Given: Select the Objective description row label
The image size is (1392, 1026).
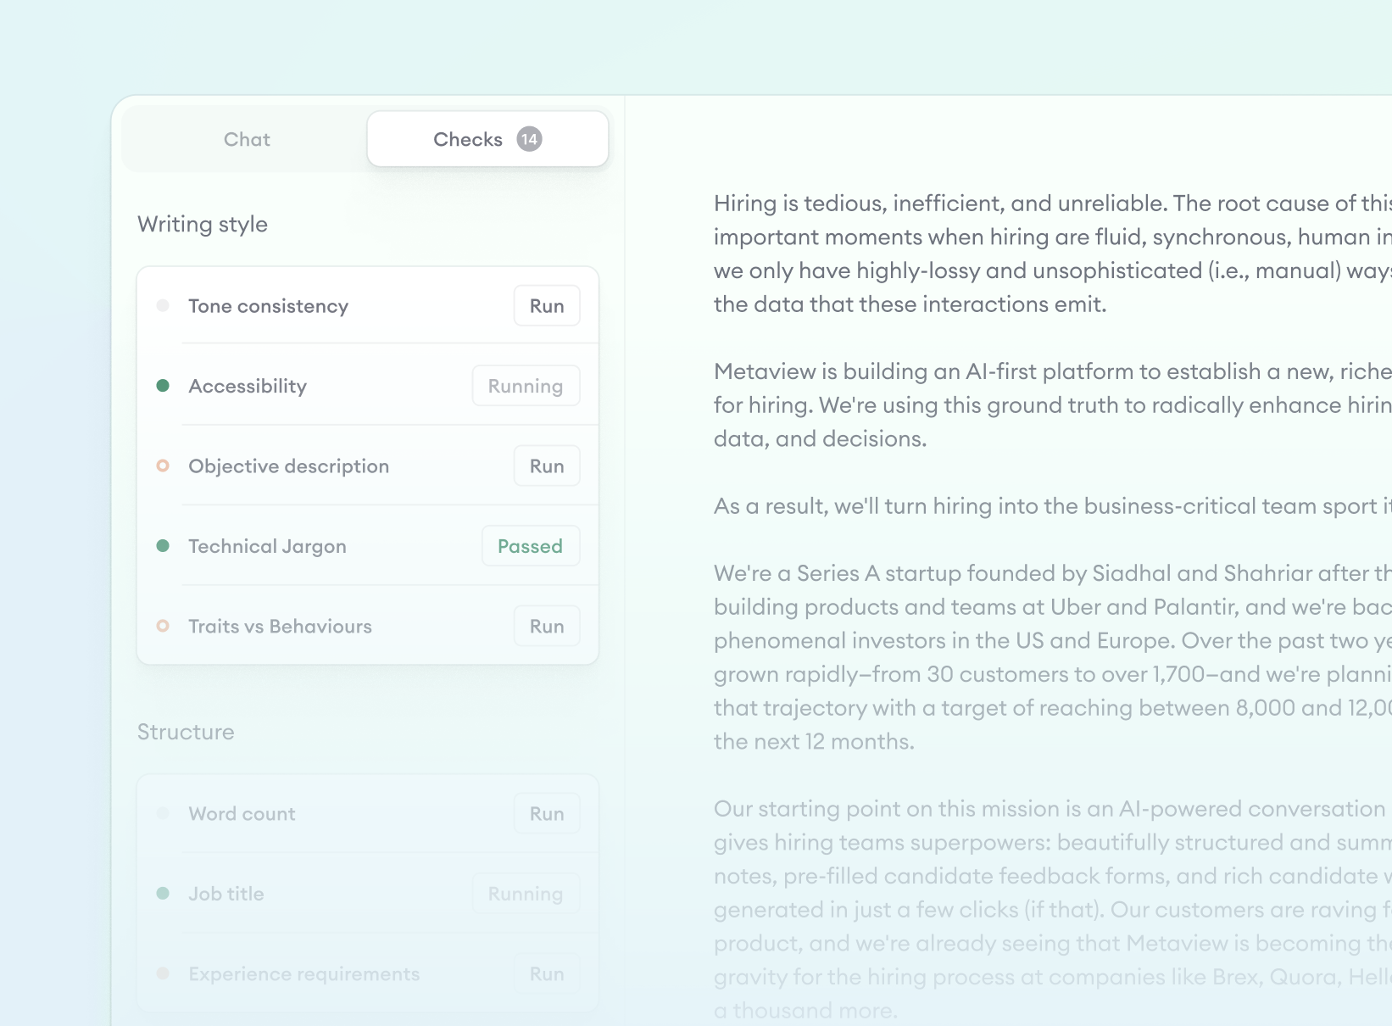Looking at the screenshot, I should click(288, 466).
